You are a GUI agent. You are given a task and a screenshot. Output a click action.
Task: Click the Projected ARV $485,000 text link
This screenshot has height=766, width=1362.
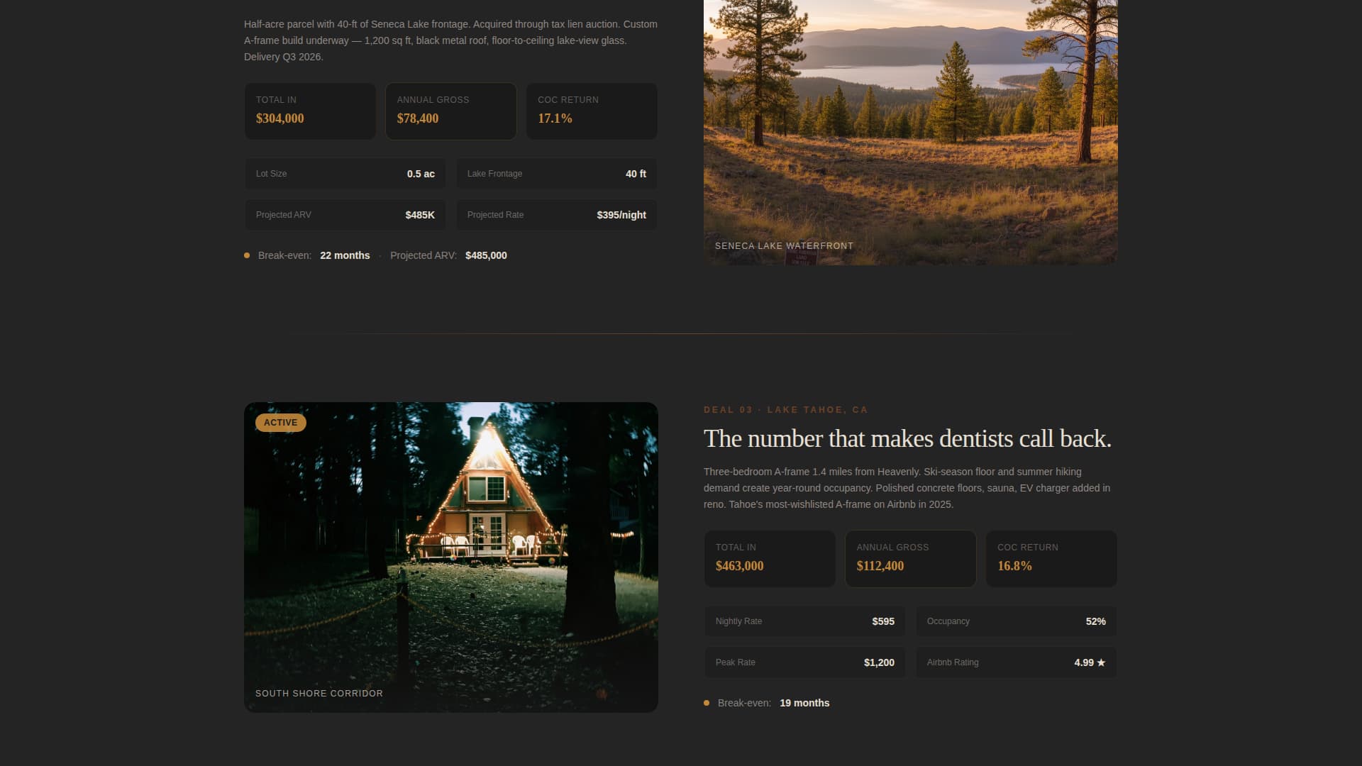point(486,255)
